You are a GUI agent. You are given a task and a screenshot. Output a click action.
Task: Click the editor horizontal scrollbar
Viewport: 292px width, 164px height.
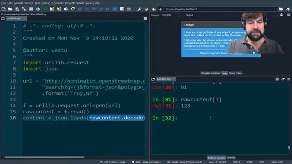click(x=44, y=157)
